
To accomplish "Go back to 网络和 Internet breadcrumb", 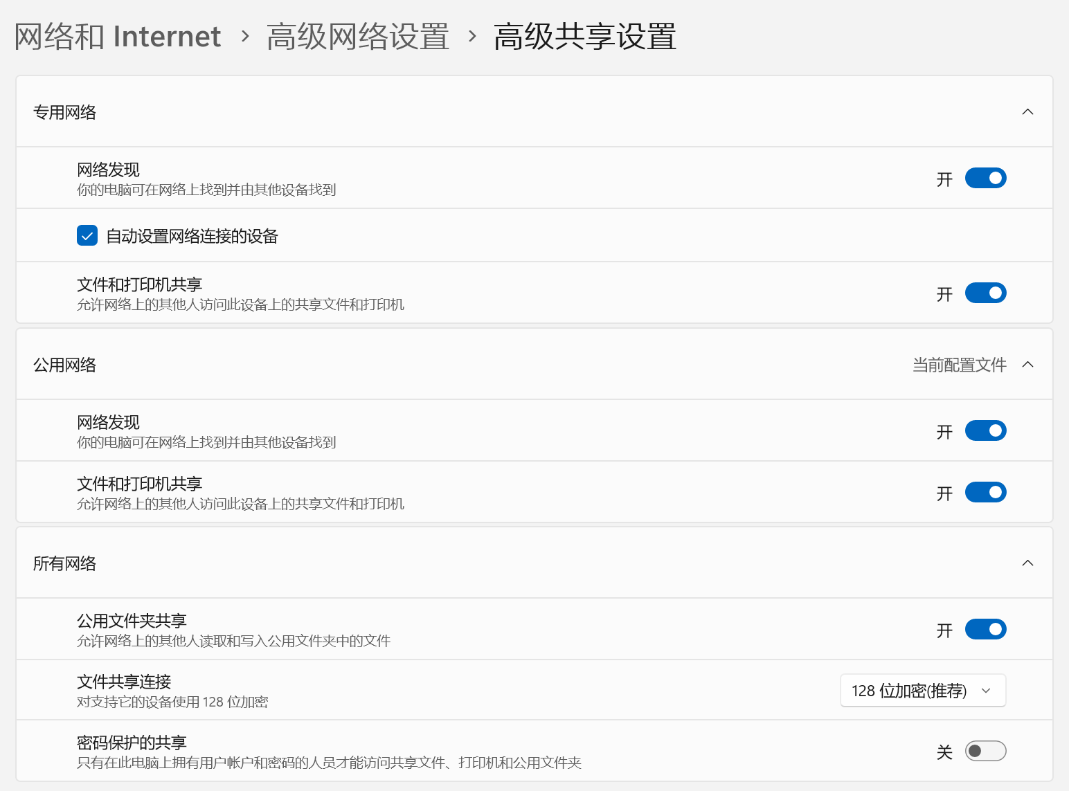I will (118, 37).
